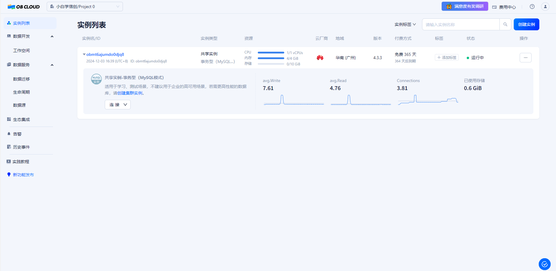
Task: Open 数据迁移 menu item
Action: click(21, 79)
